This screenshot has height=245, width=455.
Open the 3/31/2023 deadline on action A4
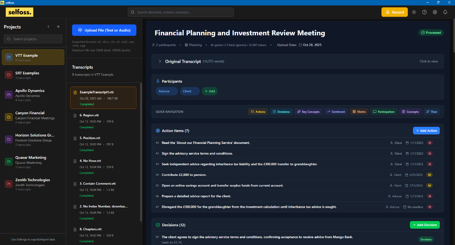click(414, 175)
